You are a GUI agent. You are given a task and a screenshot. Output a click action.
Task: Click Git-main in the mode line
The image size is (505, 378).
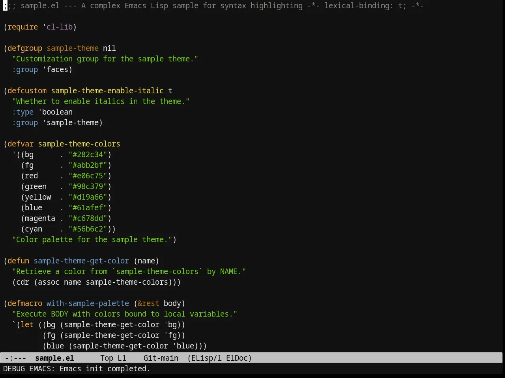tap(161, 358)
